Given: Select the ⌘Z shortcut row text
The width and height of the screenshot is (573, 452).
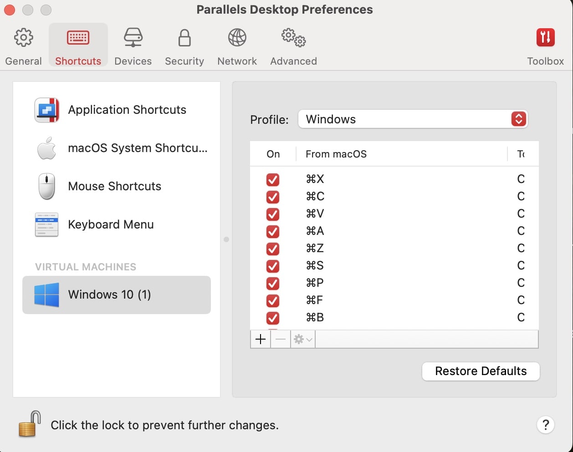Looking at the screenshot, I should [315, 248].
